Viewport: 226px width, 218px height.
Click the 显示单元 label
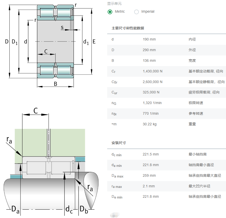tap(114, 4)
